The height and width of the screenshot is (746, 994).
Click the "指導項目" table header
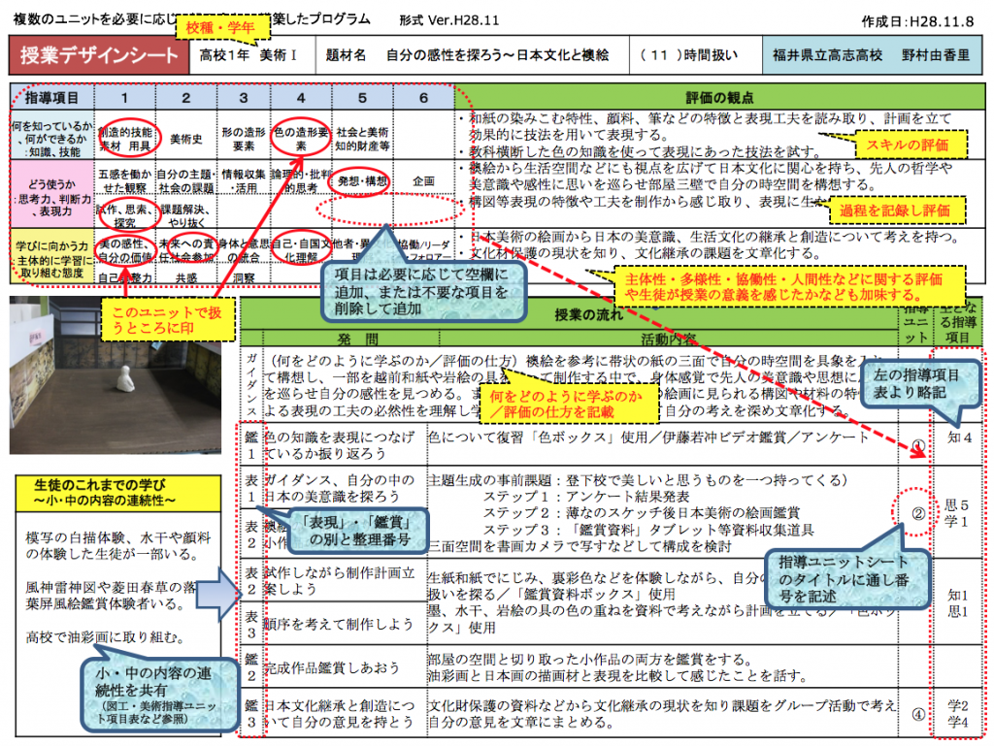[x=52, y=98]
